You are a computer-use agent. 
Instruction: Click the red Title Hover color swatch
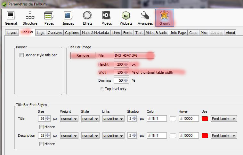pos(205,118)
